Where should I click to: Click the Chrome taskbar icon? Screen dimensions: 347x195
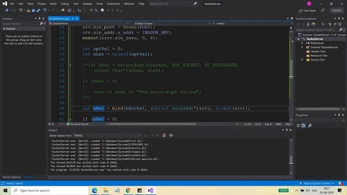point(128,190)
